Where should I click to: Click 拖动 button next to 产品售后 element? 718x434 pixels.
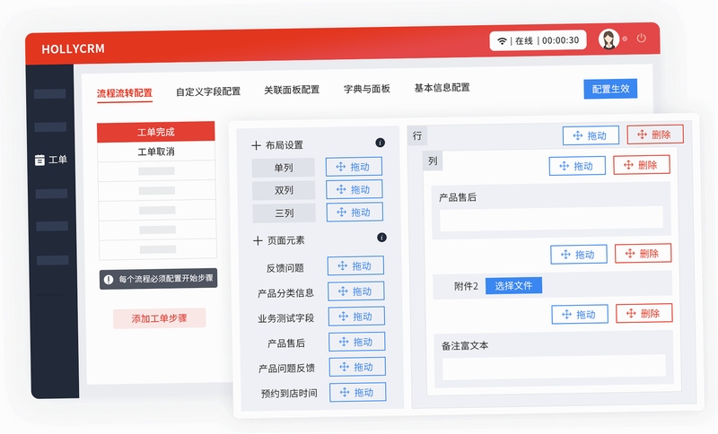point(357,342)
